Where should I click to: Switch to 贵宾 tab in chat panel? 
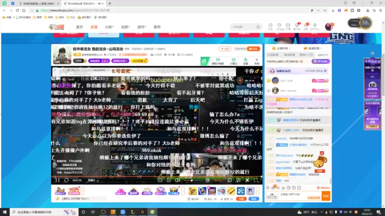pyautogui.click(x=306, y=55)
